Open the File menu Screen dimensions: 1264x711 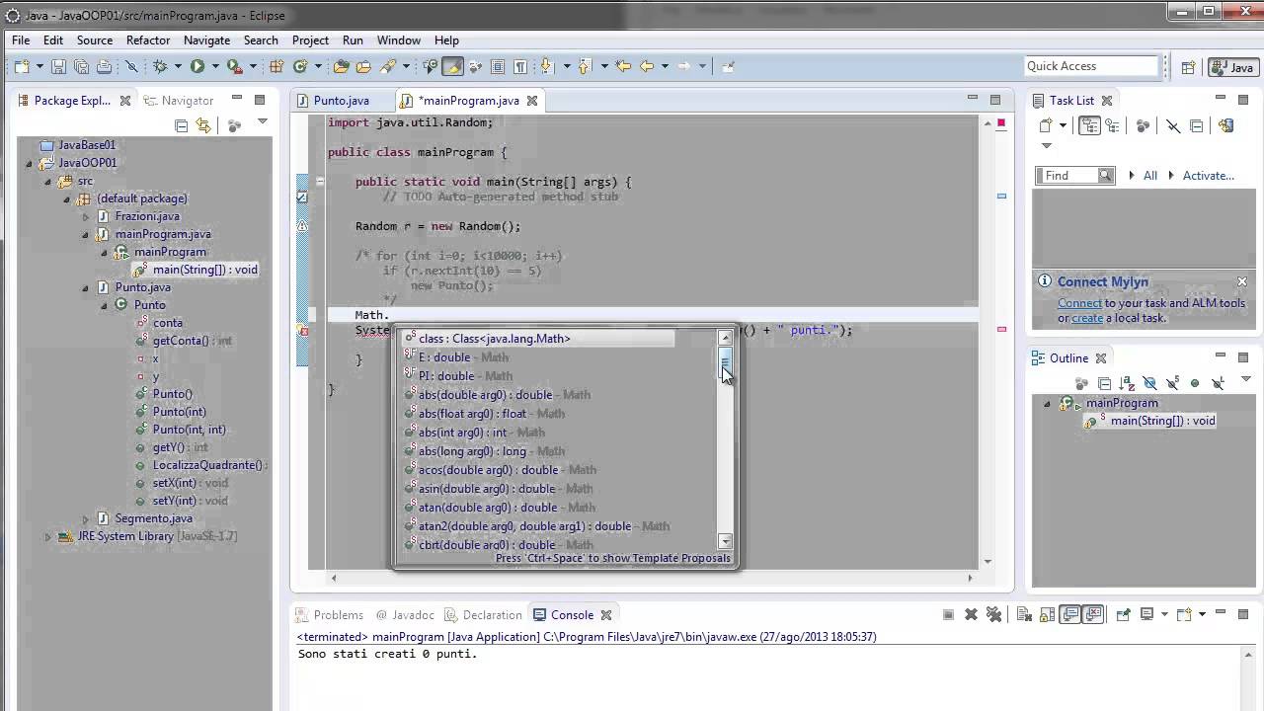(21, 39)
